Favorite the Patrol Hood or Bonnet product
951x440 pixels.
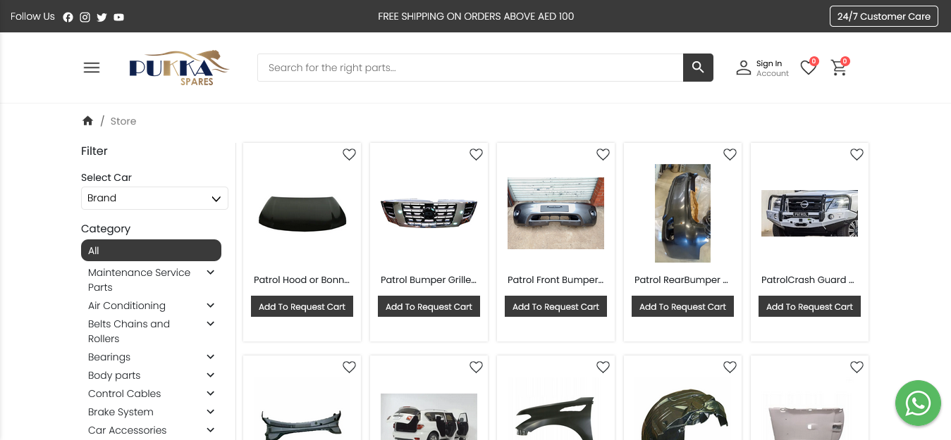click(349, 155)
